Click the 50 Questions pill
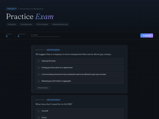 tap(12, 24)
